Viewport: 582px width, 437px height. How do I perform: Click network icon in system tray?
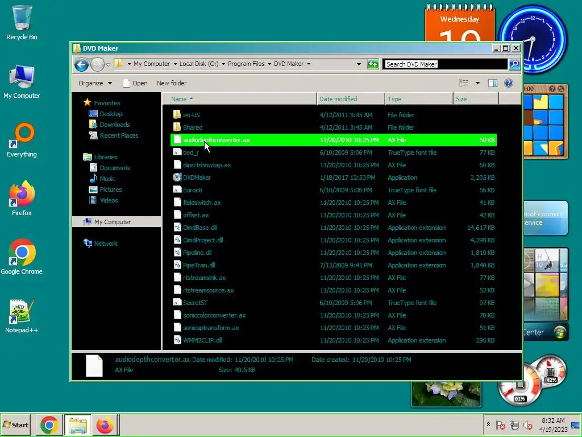514,425
